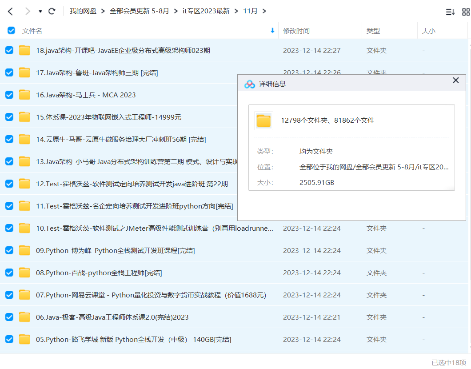Sort by 修改时间 column header
Viewport: 471px width, 369px height.
click(x=296, y=31)
